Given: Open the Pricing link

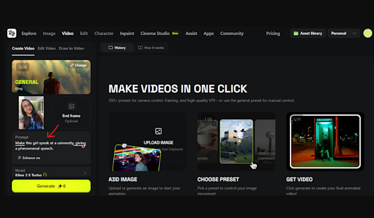Looking at the screenshot, I should click(x=273, y=33).
